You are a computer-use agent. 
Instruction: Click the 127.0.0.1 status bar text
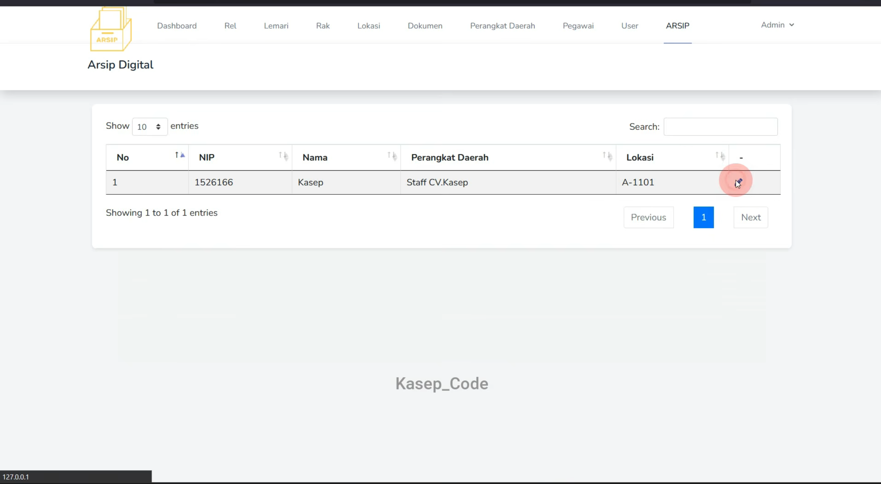point(16,477)
